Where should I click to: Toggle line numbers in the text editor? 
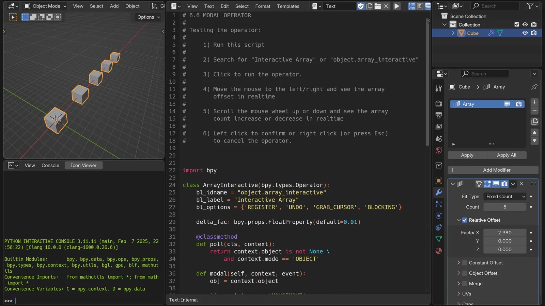click(x=412, y=6)
